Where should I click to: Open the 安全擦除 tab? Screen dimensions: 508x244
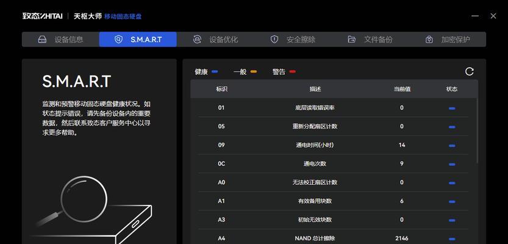[x=293, y=40]
